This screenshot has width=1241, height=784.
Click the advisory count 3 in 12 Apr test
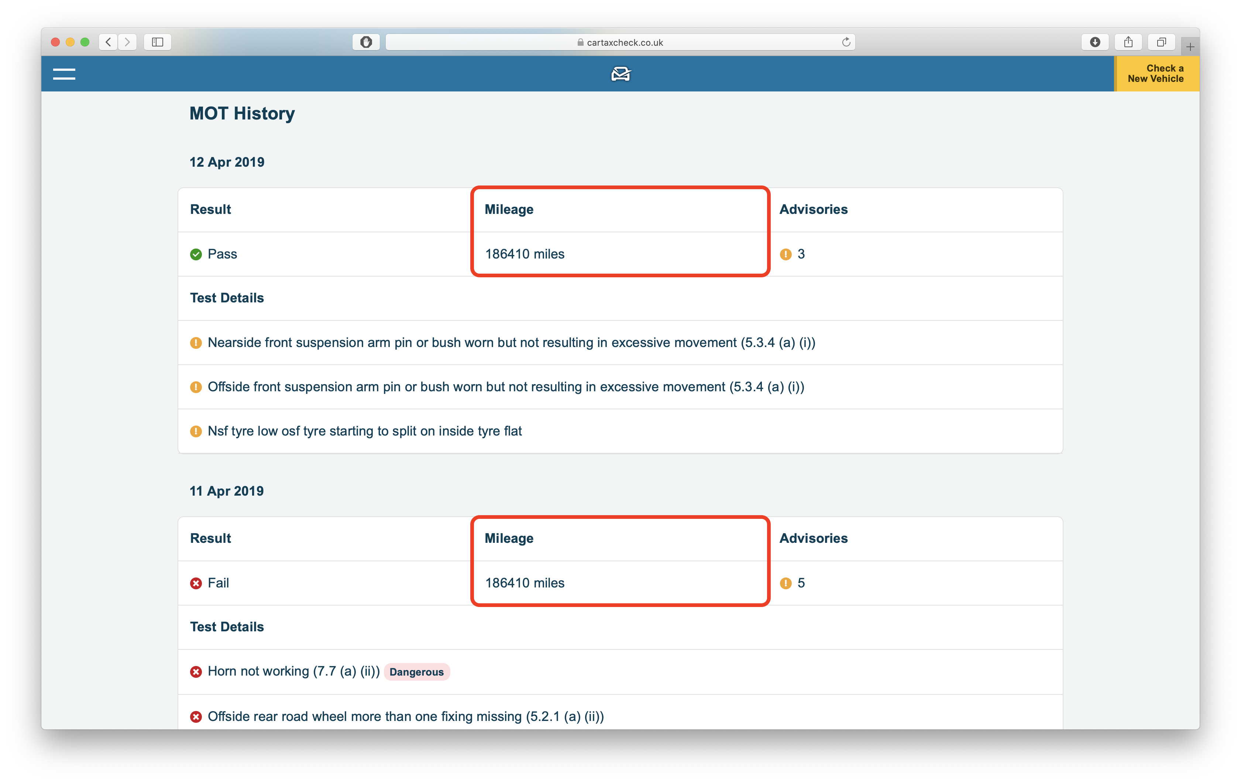(x=801, y=254)
